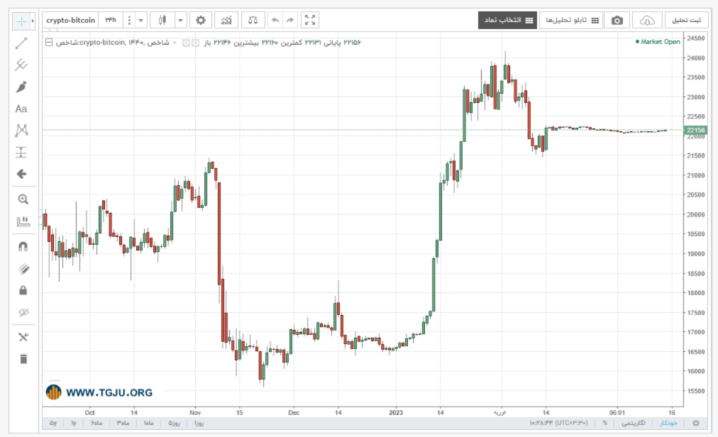
Task: Select the crosshair cursor tool
Action: 21,21
